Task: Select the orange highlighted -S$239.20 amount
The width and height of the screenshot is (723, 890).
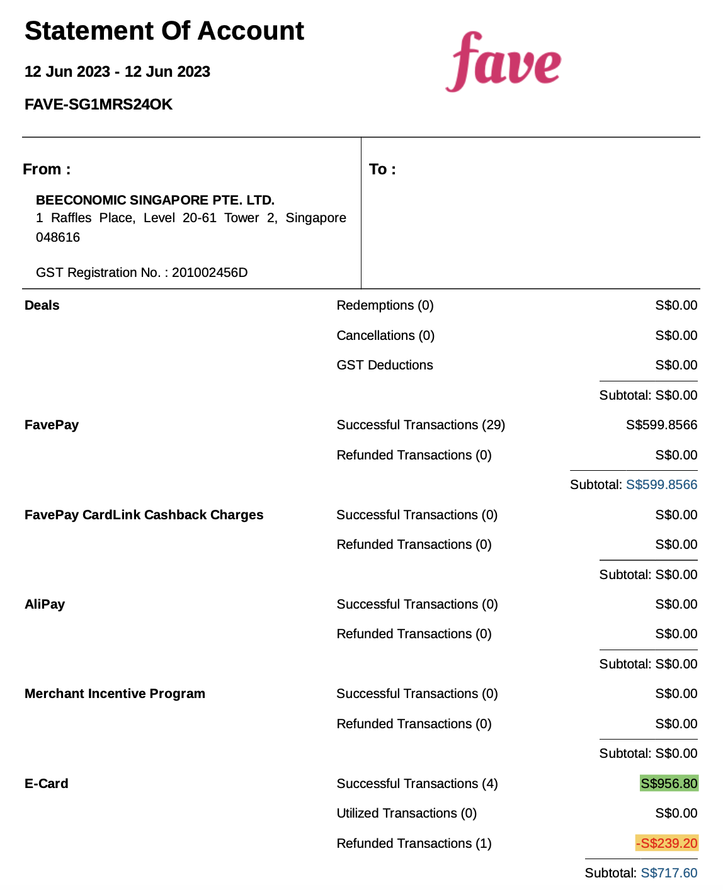Action: click(666, 843)
